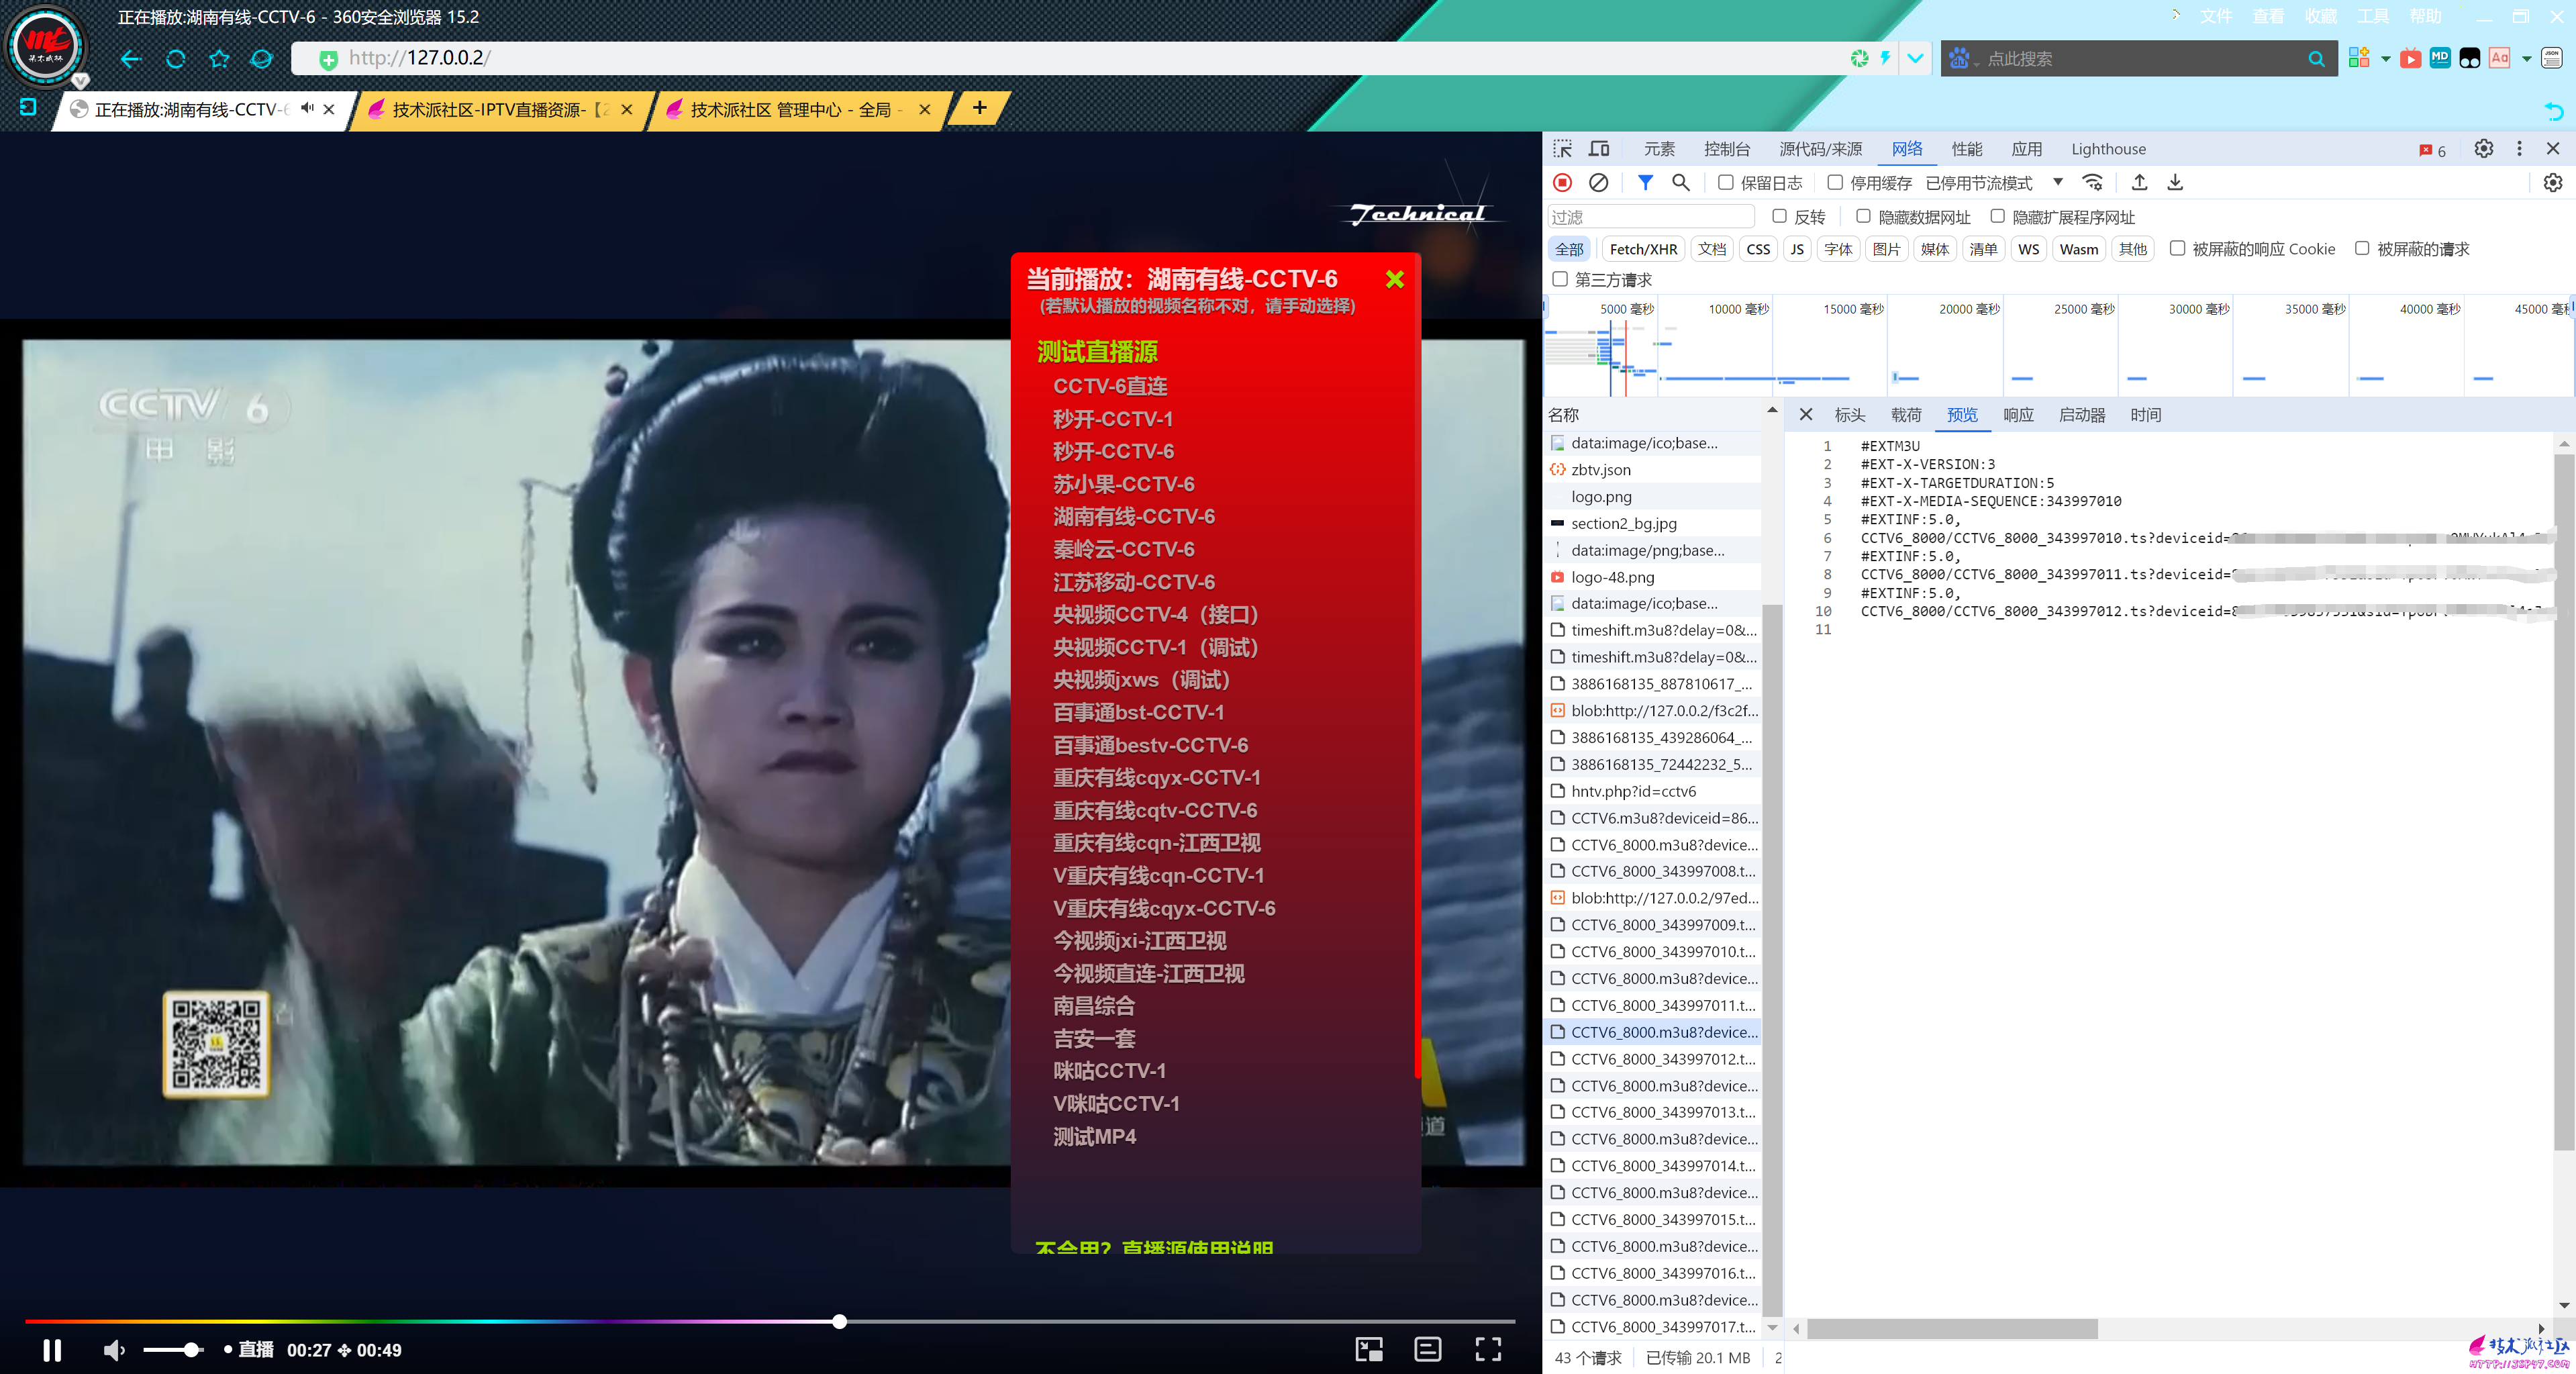Screen dimensions: 2576x1374
Task: Open the 工具 browser menu
Action: [x=2373, y=17]
